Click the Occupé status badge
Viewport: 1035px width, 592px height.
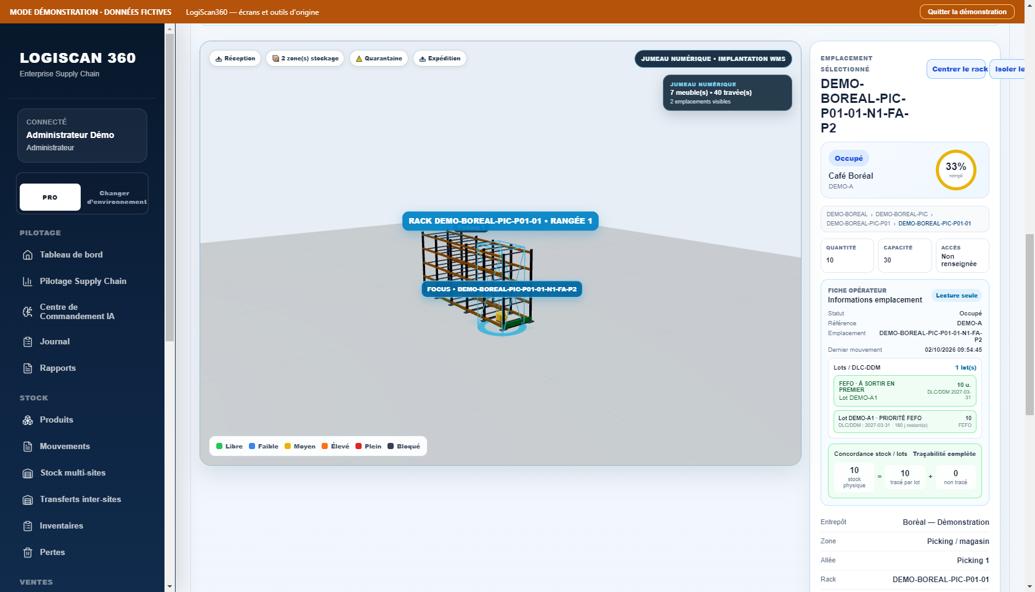click(x=848, y=158)
